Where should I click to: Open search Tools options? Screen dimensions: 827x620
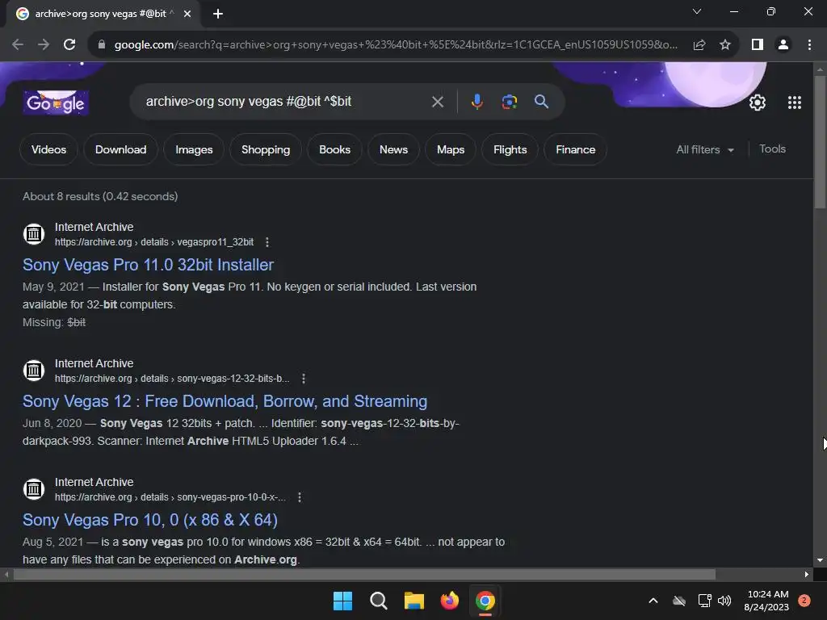coord(772,149)
